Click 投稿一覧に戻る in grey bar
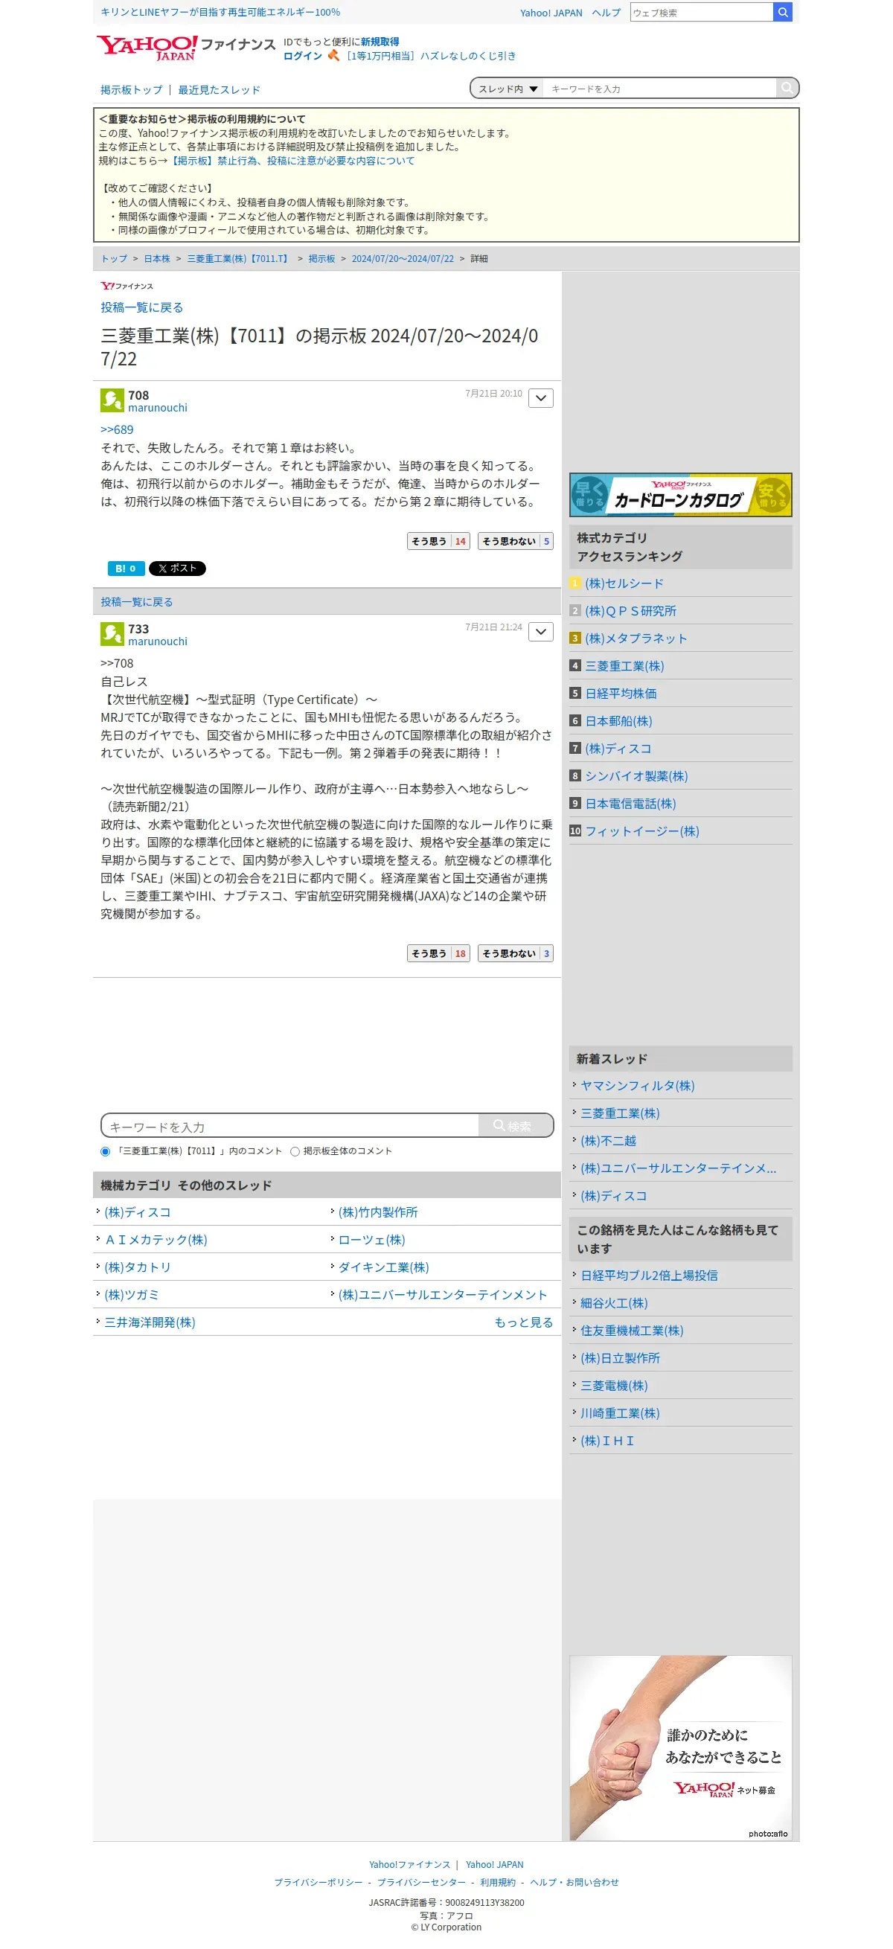Viewport: 893px width, 1949px height. (137, 601)
